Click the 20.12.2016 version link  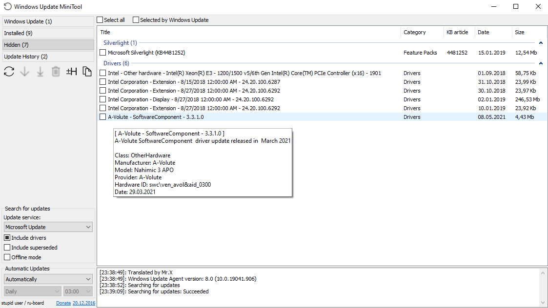[84, 303]
